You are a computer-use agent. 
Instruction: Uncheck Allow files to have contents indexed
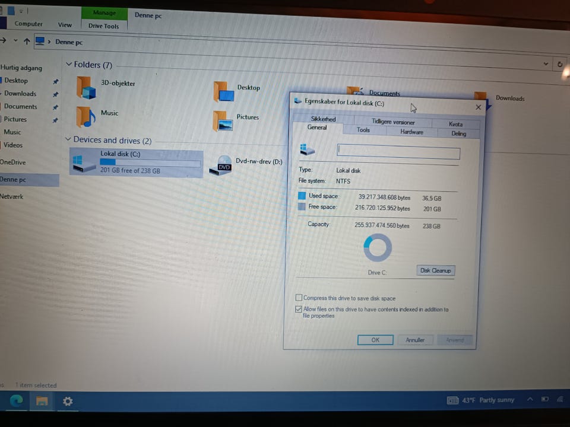[299, 309]
